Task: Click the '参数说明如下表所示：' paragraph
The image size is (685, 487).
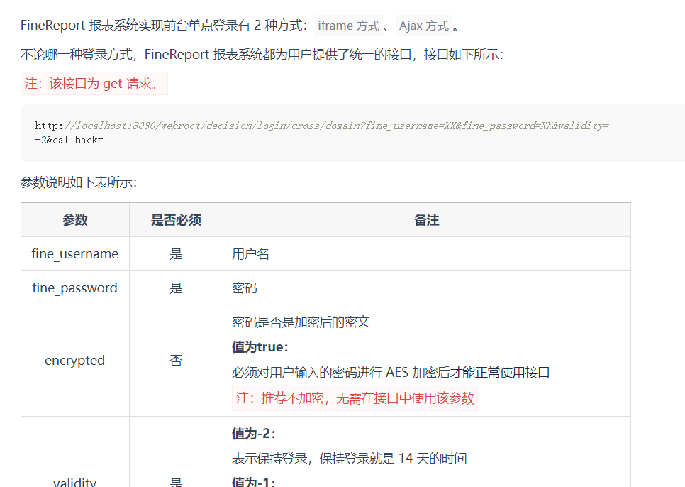Action: point(79,182)
